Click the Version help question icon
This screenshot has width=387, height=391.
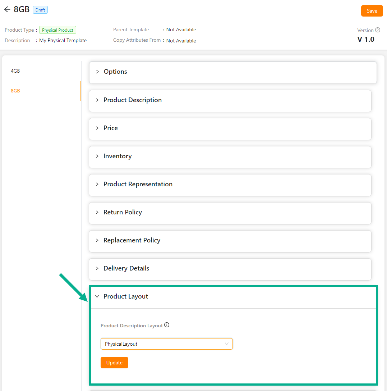378,30
